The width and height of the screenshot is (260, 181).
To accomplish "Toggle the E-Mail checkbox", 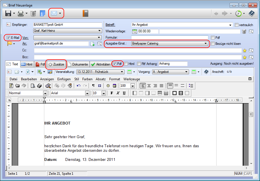I will [9, 37].
